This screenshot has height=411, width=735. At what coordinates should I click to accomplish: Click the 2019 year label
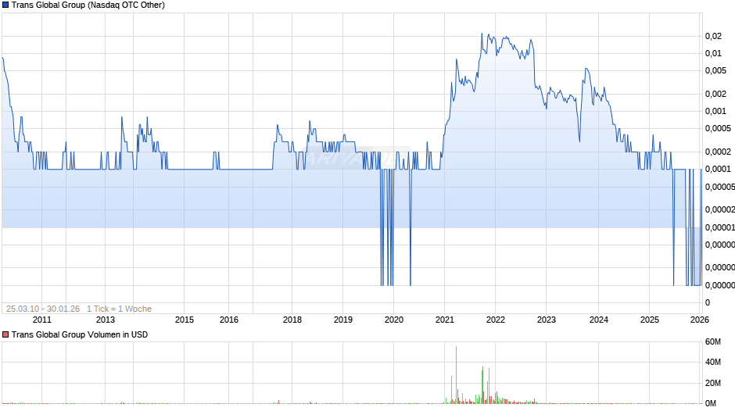(342, 320)
